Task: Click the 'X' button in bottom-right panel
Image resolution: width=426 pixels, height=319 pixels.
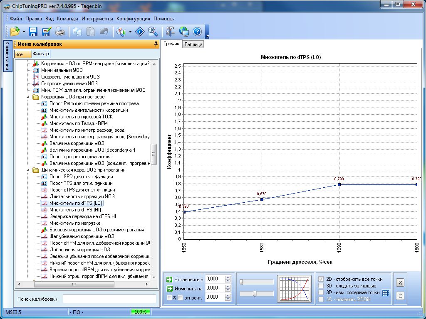Action: coord(400,282)
